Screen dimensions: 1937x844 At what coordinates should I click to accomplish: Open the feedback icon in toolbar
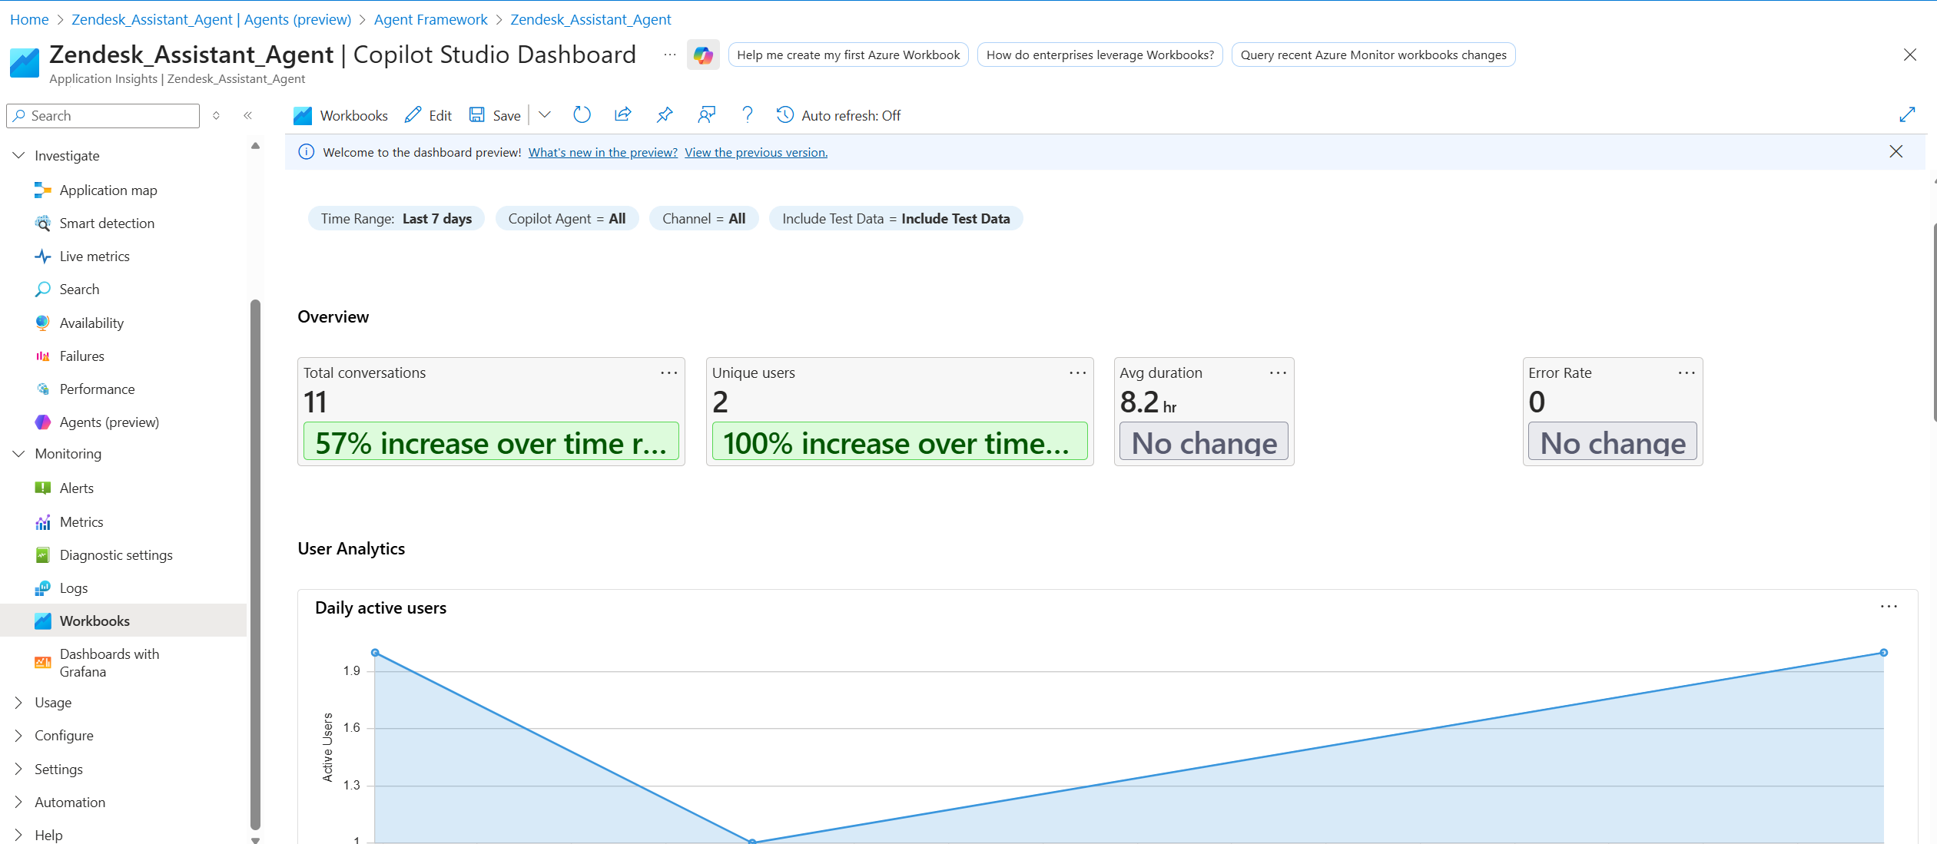[x=706, y=115]
